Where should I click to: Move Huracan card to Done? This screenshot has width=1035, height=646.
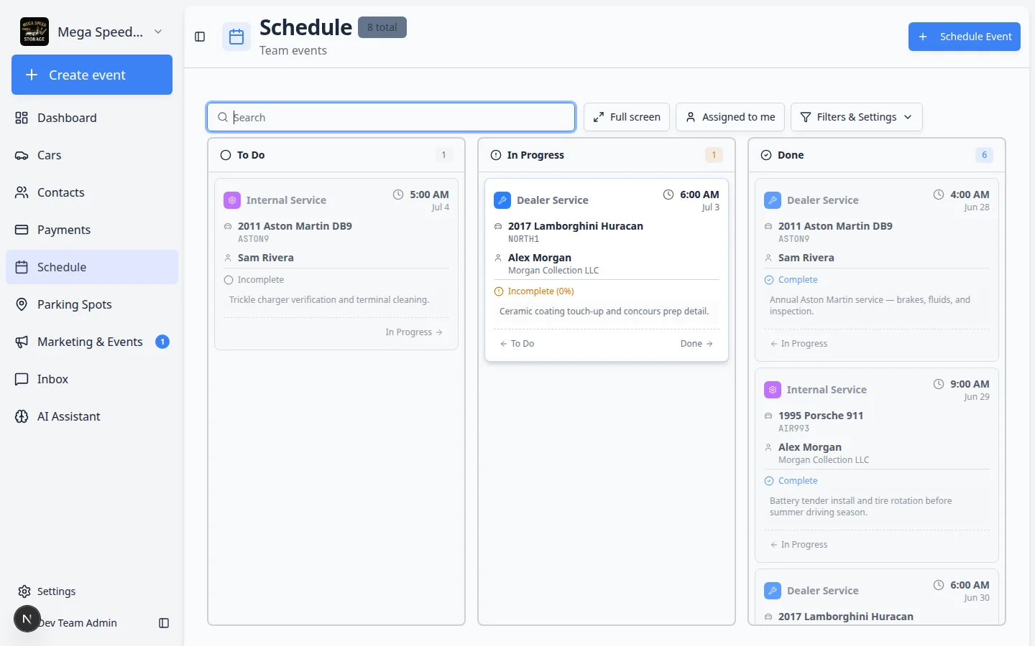[x=696, y=344]
